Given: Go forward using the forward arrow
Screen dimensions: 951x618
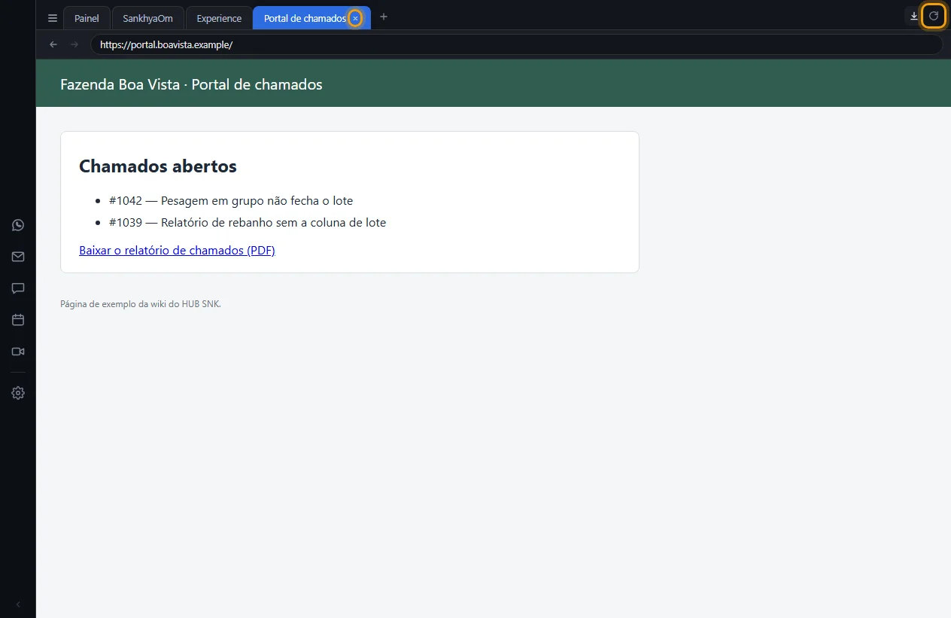Looking at the screenshot, I should [x=74, y=44].
